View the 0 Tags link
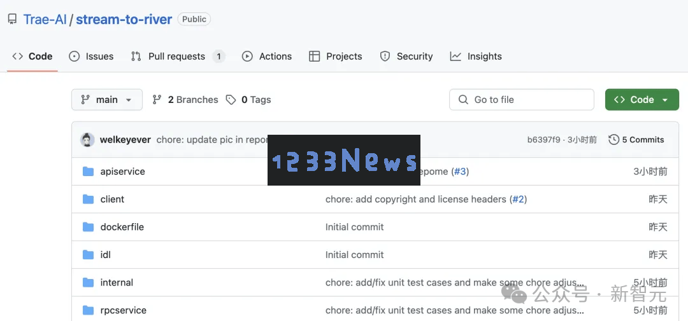The width and height of the screenshot is (688, 321). coord(248,100)
